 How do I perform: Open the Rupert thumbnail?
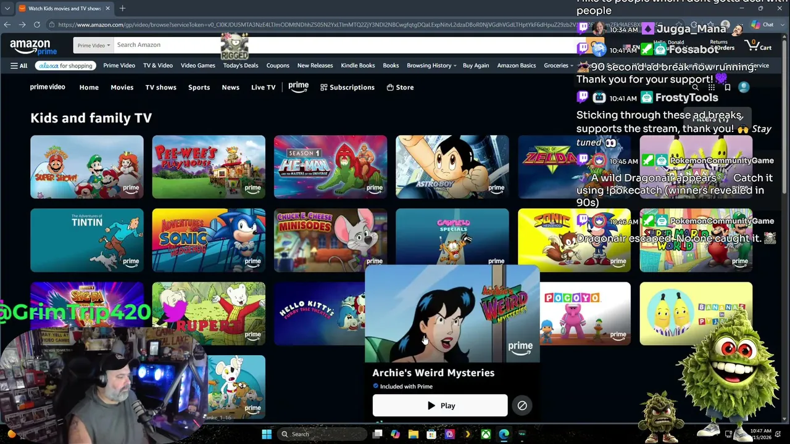pos(209,314)
